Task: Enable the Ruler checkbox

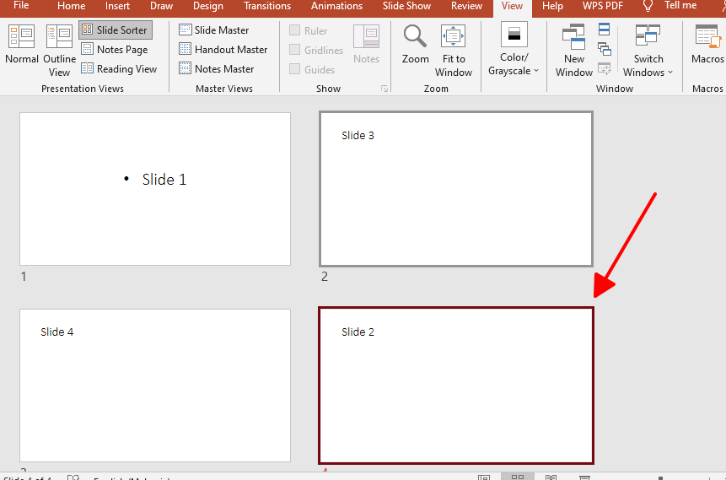Action: [295, 30]
